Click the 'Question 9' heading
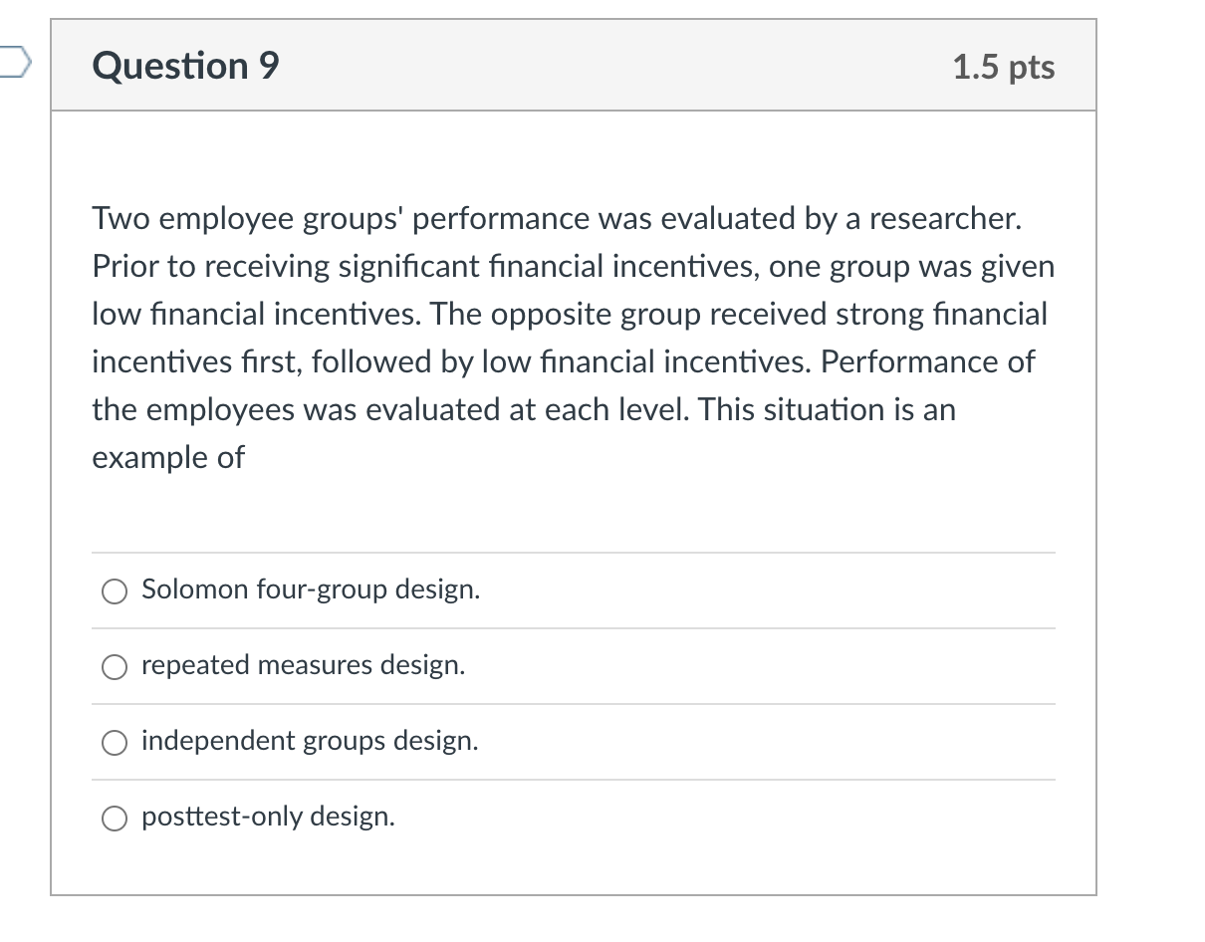The image size is (1205, 942). click(186, 66)
